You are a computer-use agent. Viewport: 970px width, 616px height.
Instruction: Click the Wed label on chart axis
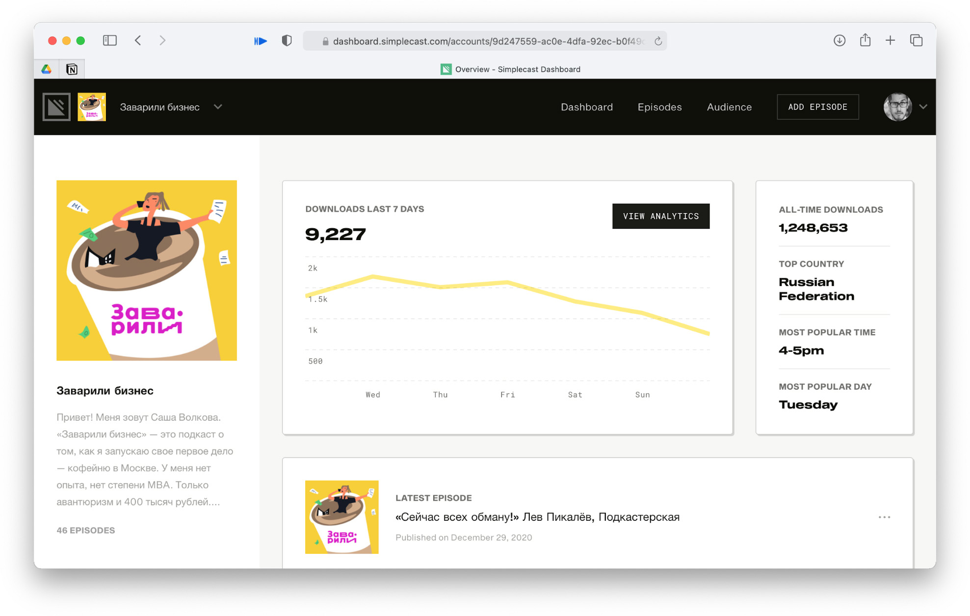click(x=372, y=395)
